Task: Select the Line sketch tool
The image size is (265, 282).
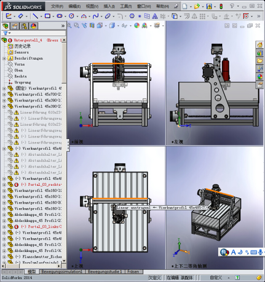Action: (x=35, y=16)
